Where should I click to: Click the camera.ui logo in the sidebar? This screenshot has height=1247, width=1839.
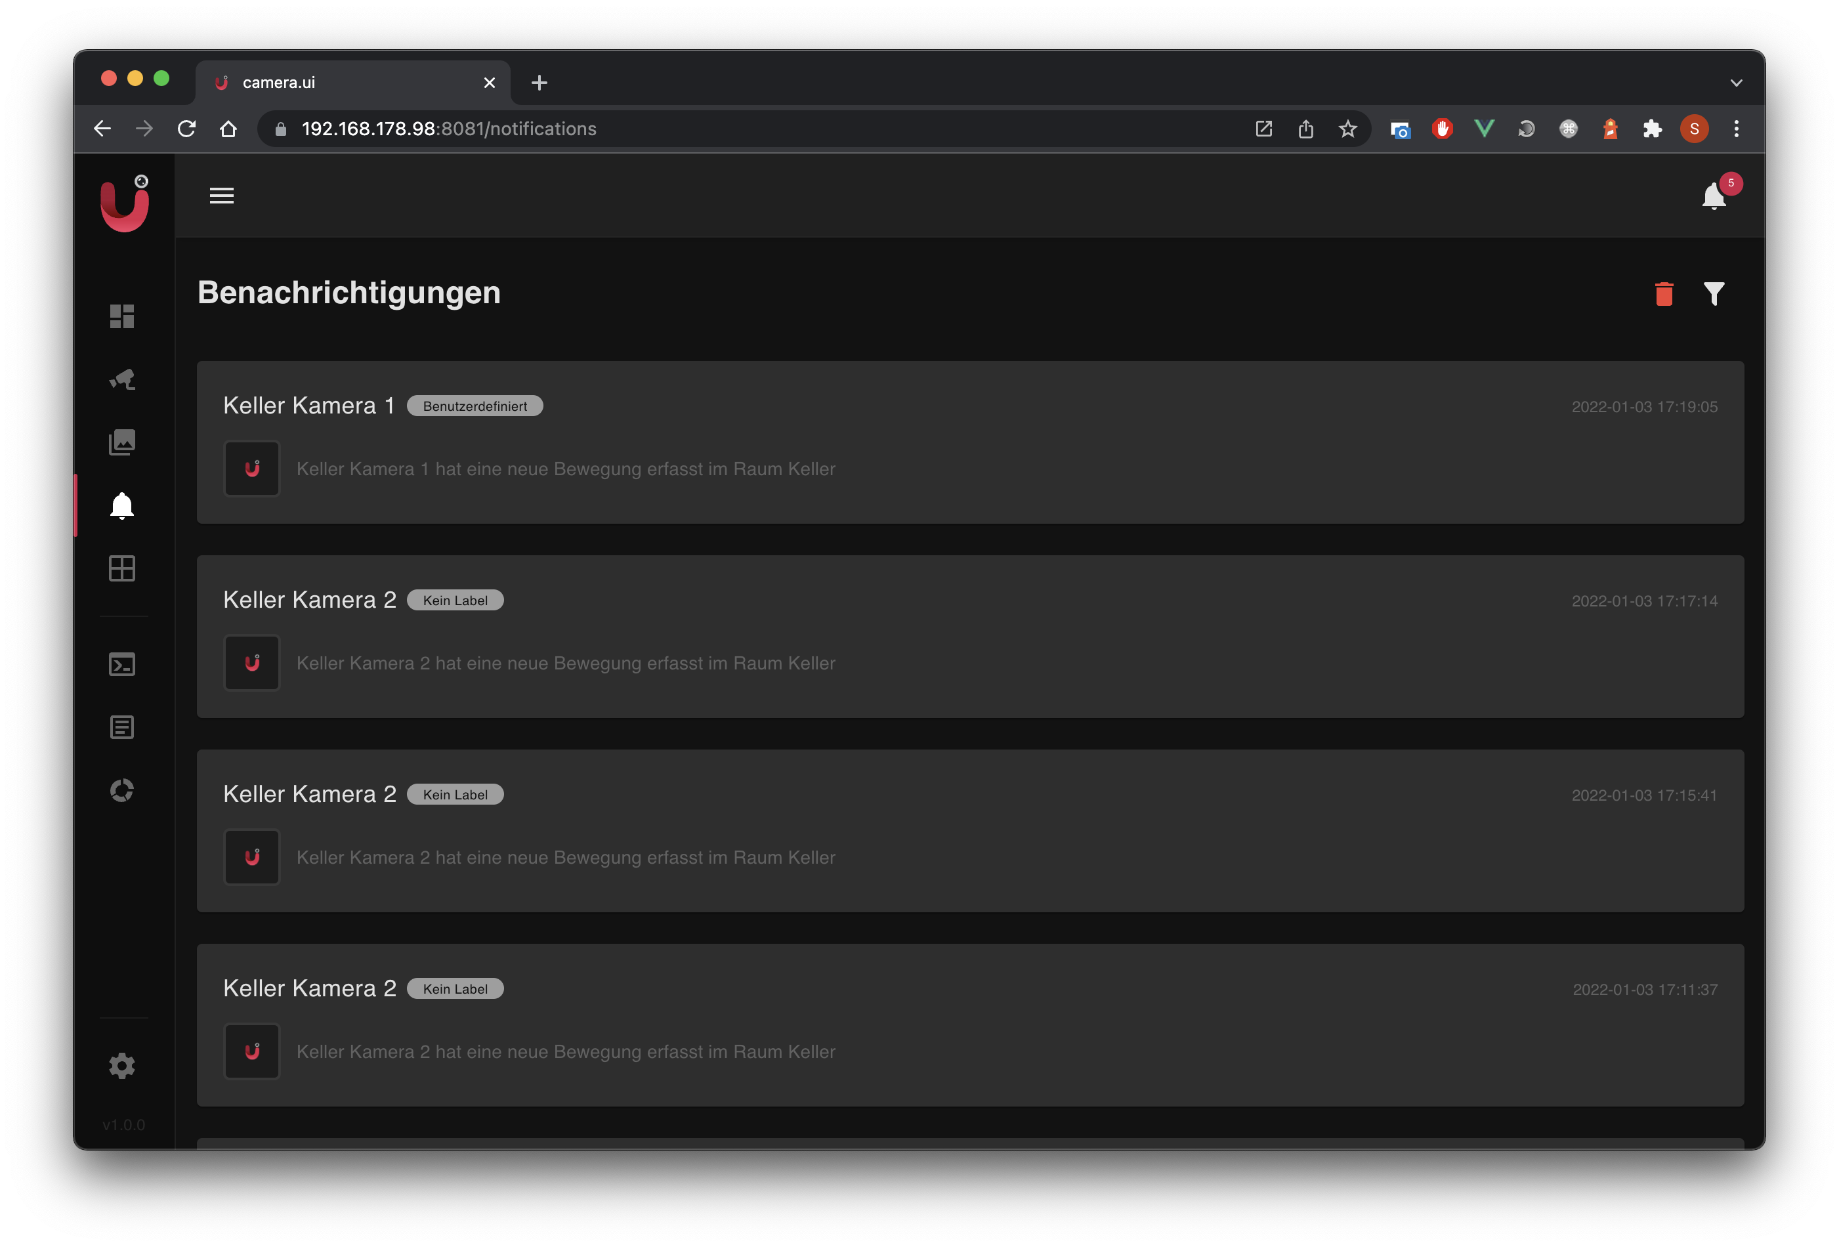coord(124,204)
